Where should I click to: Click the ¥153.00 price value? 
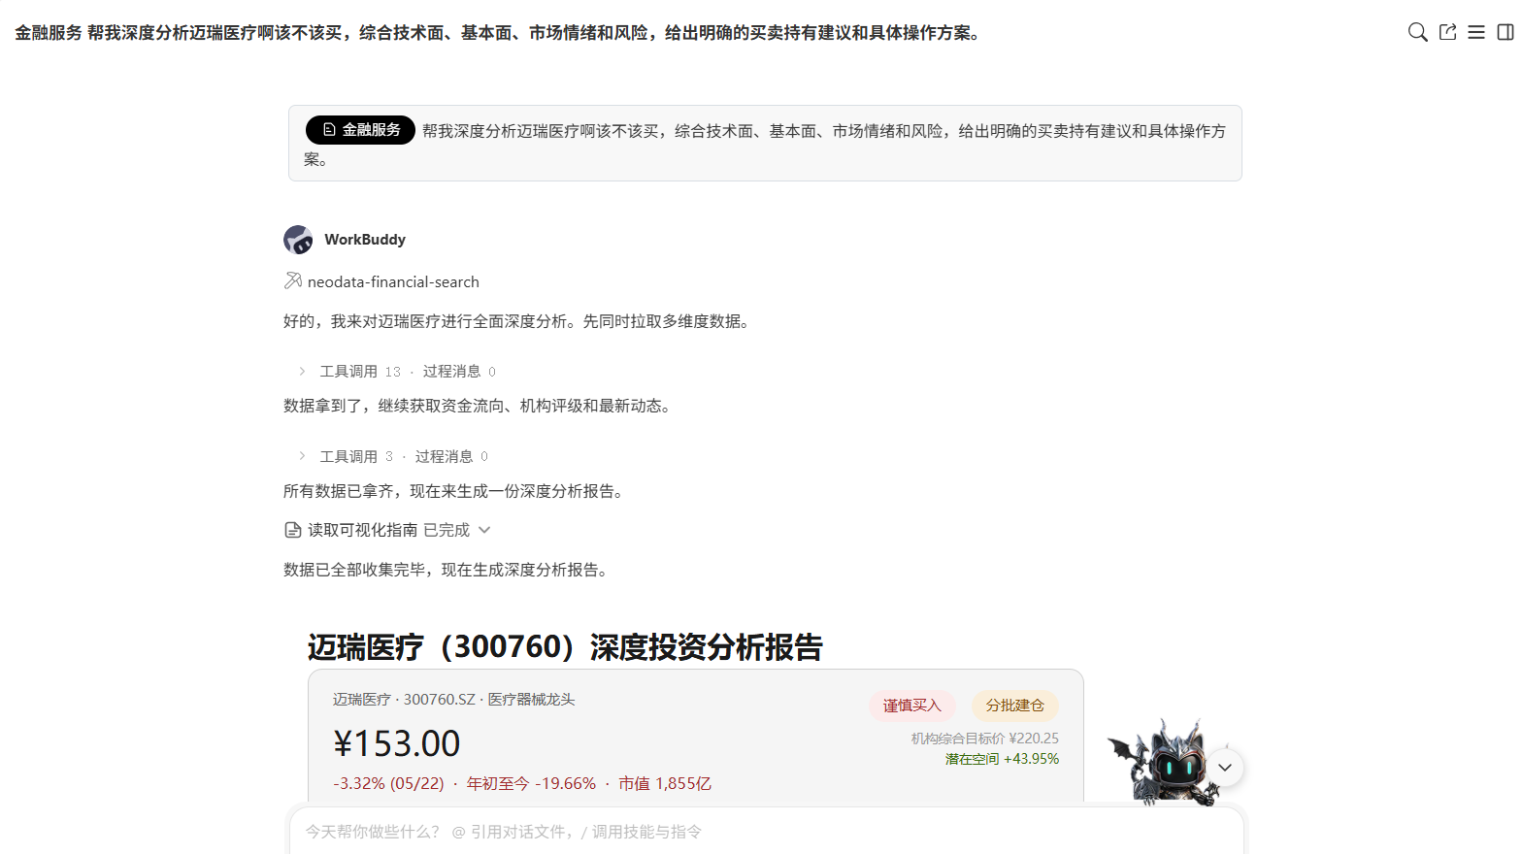click(x=397, y=744)
